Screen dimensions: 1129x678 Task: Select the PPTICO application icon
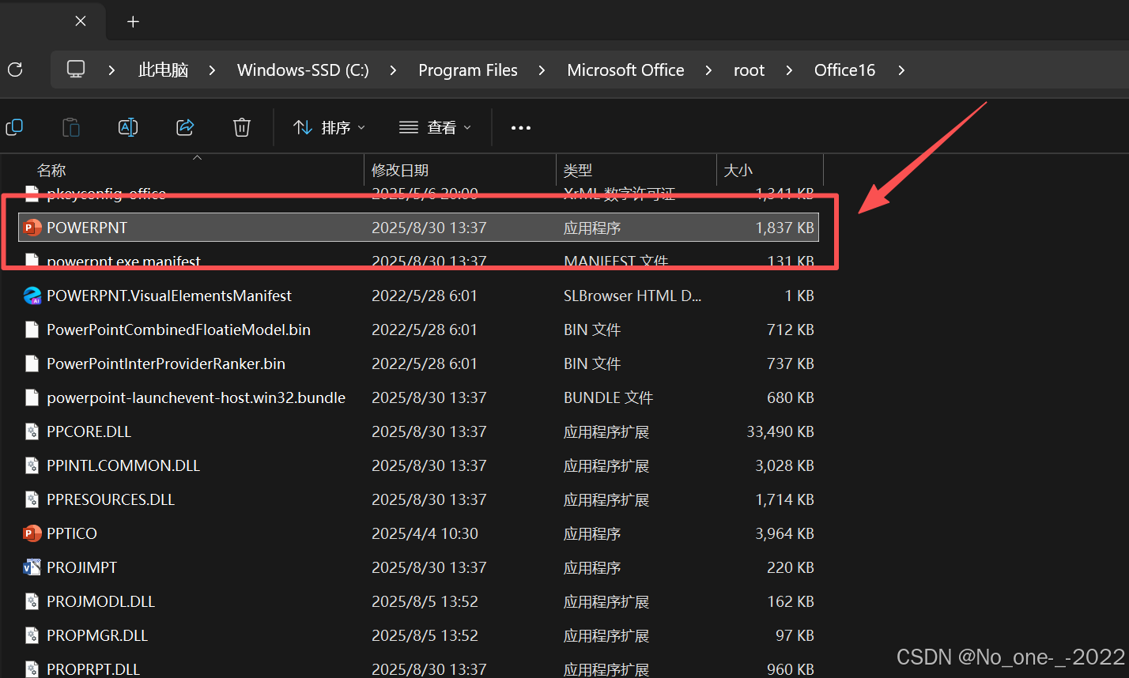(32, 533)
